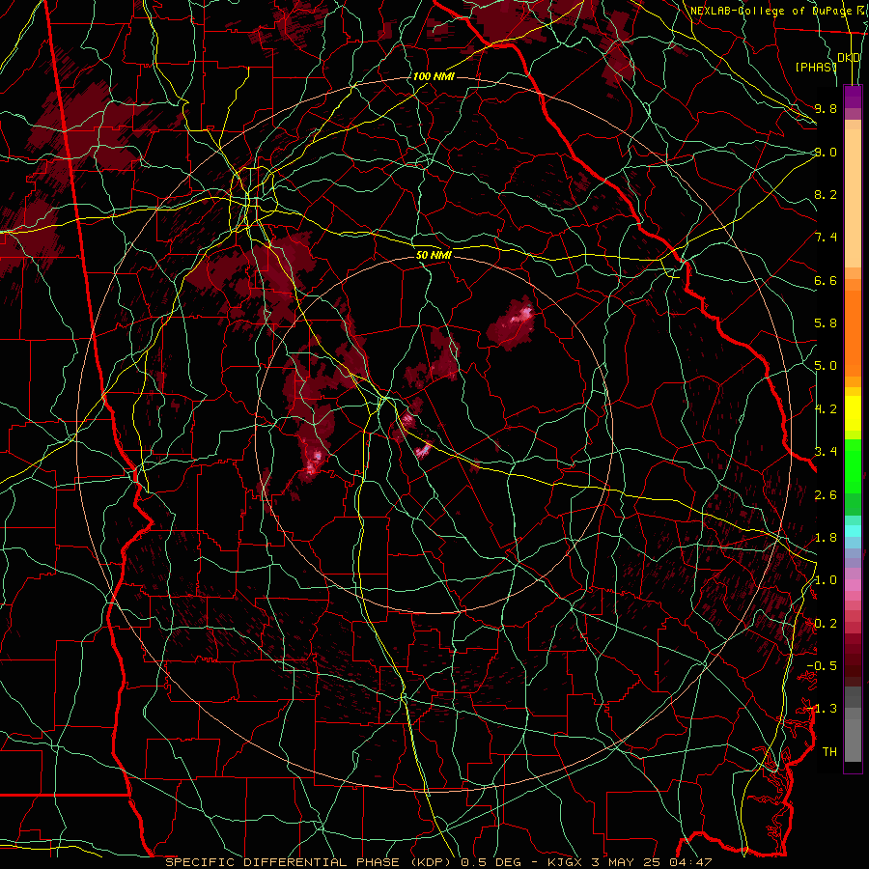
Task: Click the -0.5 value on the color scale
Action: coord(822,666)
